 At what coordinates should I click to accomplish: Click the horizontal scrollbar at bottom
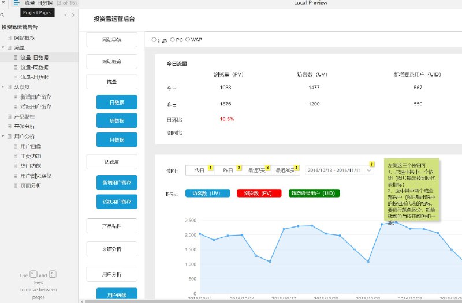pos(273,301)
